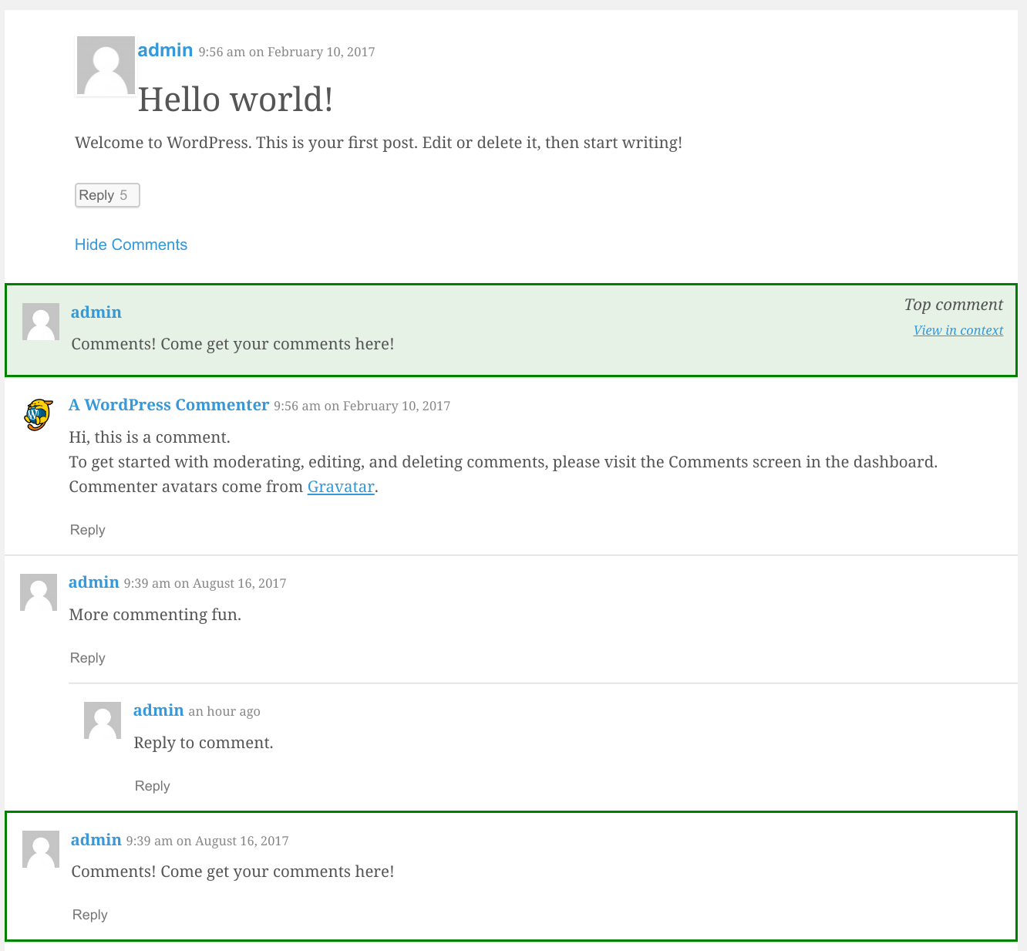The width and height of the screenshot is (1027, 951).
Task: Reply to the last outlined comment
Action: (x=89, y=915)
